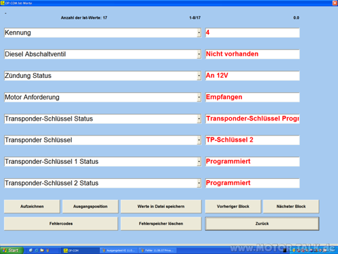Expand the Diesel Abschaltventil dropdown
The image size is (338, 254).
coord(199,54)
